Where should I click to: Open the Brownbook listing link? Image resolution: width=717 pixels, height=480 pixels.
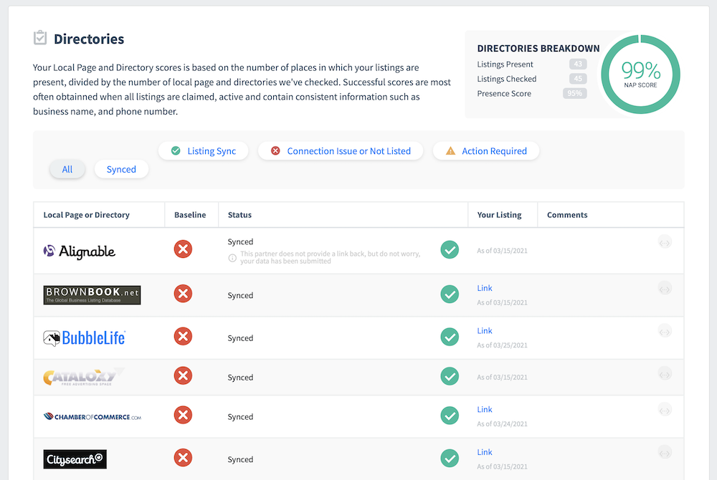pyautogui.click(x=485, y=288)
